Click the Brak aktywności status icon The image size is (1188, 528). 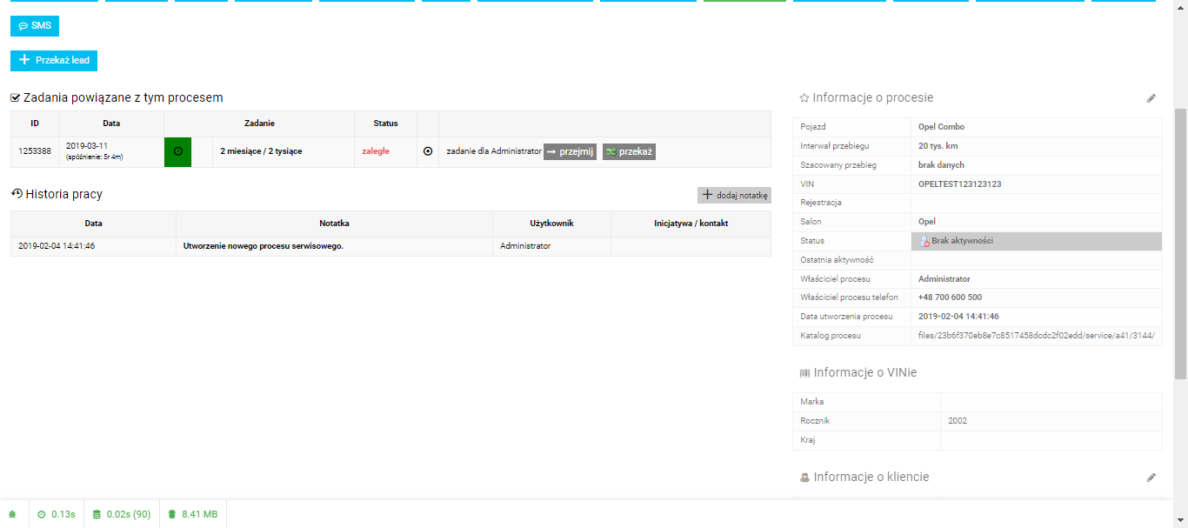click(x=924, y=242)
